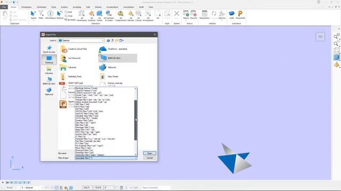The width and height of the screenshot is (341, 191).
Task: Select All Meshes icon
Action: coord(131,16)
